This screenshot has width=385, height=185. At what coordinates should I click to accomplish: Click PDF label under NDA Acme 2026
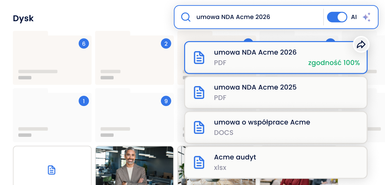220,63
